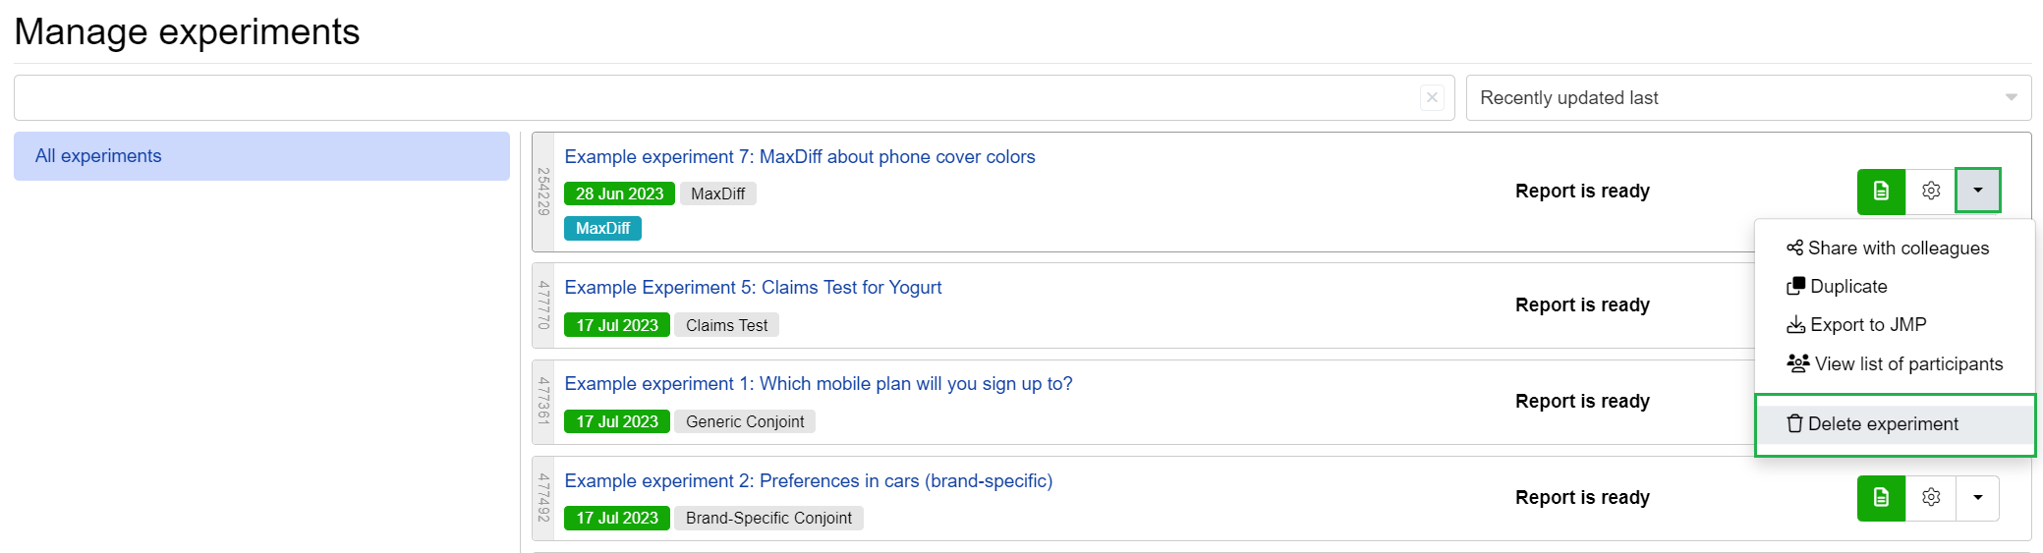Clear the search field with X icon

click(x=1432, y=97)
